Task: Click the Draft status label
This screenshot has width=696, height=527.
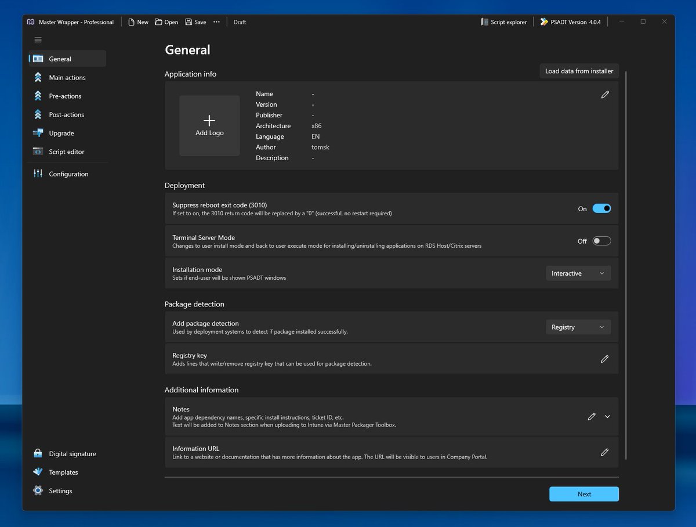Action: point(240,22)
